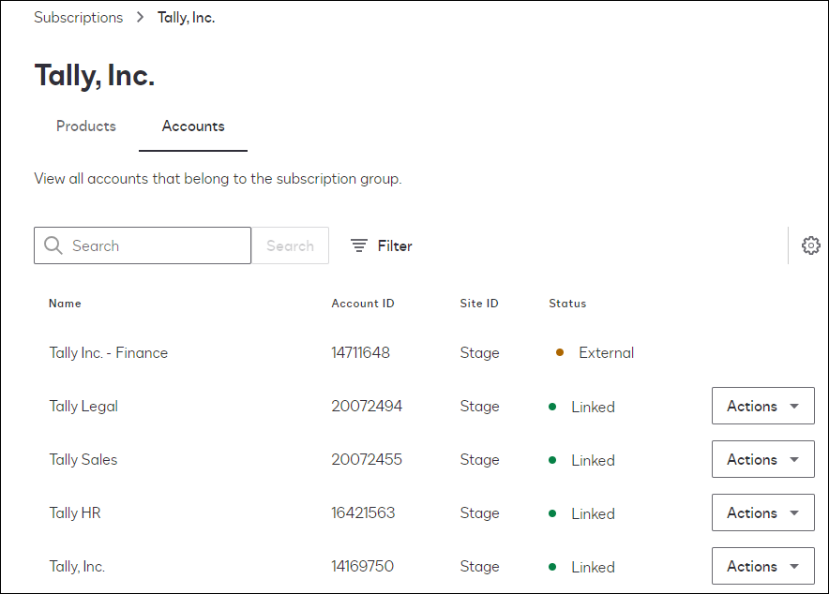Click the magnifying glass search icon
The image size is (829, 594).
point(53,245)
